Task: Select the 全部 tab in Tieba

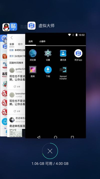Action: pyautogui.click(x=12, y=44)
